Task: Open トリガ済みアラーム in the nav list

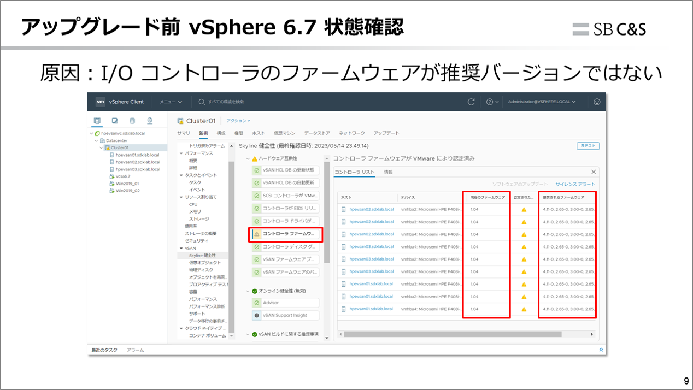Action: point(207,146)
